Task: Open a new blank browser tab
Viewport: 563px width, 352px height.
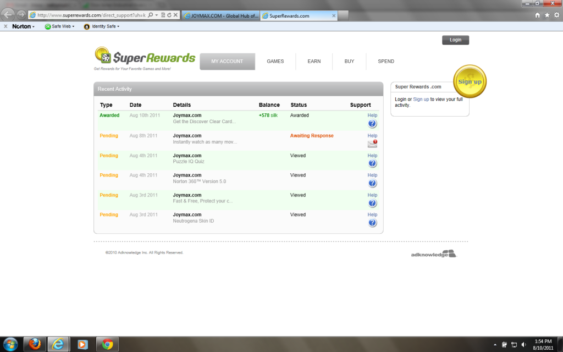Action: coord(343,15)
